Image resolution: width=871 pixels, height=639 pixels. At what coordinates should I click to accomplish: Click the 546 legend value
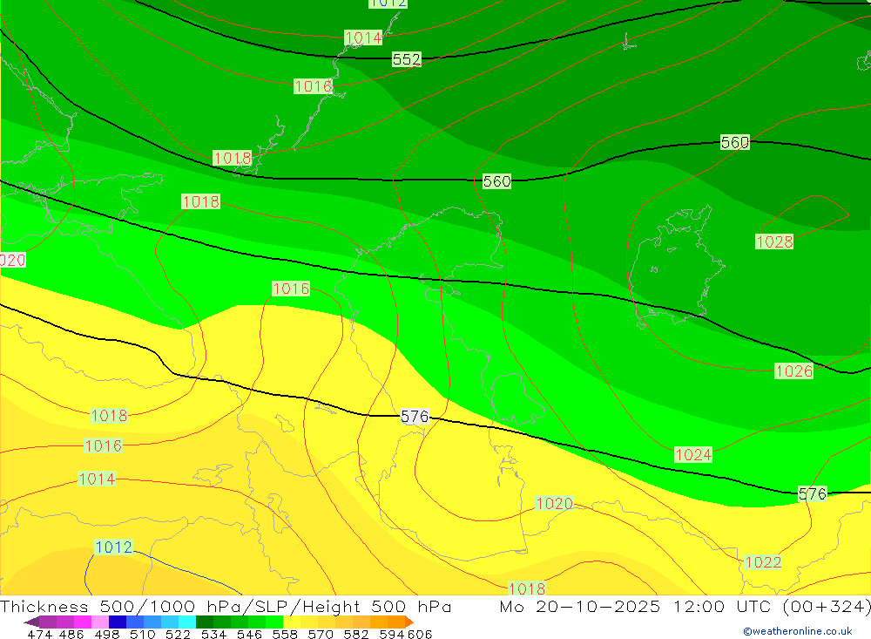click(x=249, y=634)
